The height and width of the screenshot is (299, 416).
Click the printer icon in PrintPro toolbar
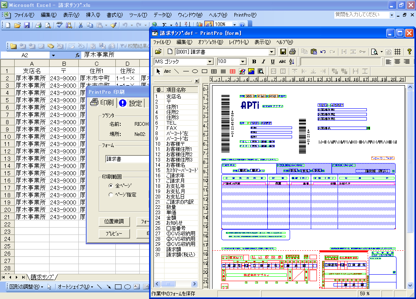point(292,52)
